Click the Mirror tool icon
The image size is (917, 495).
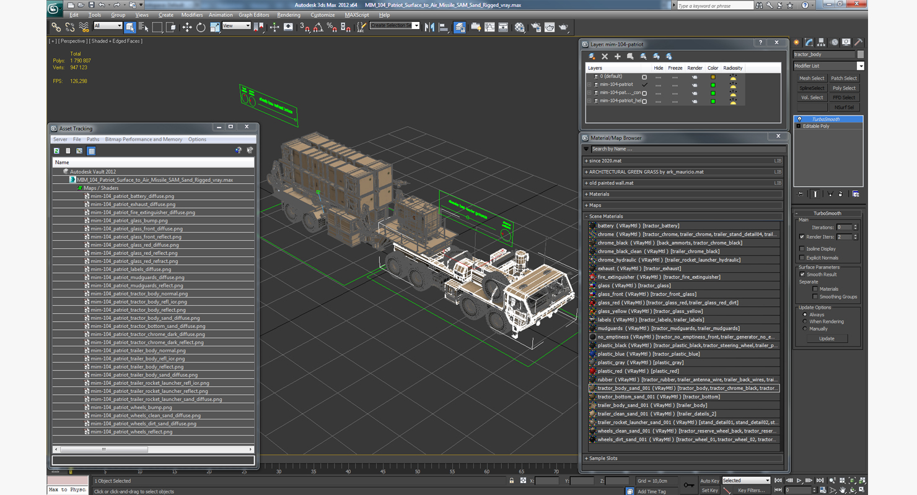[429, 27]
